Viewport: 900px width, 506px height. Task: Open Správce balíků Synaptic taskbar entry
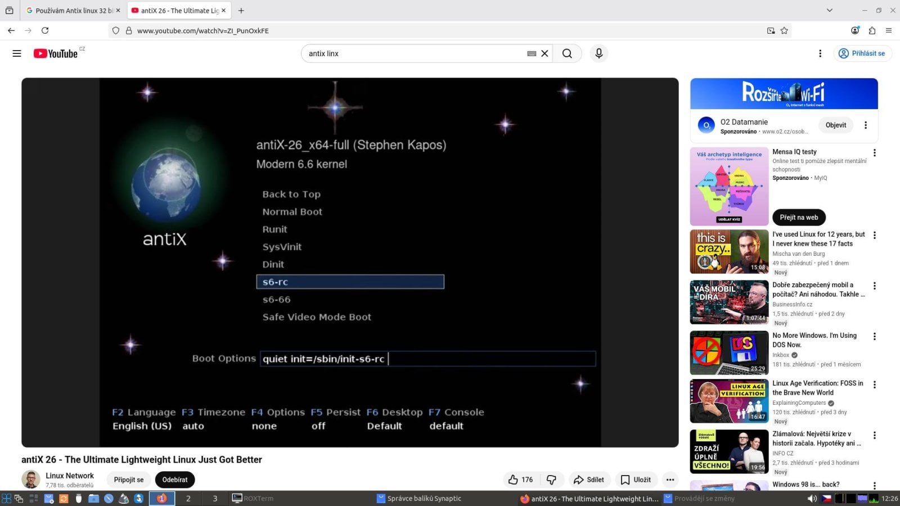[x=419, y=498]
